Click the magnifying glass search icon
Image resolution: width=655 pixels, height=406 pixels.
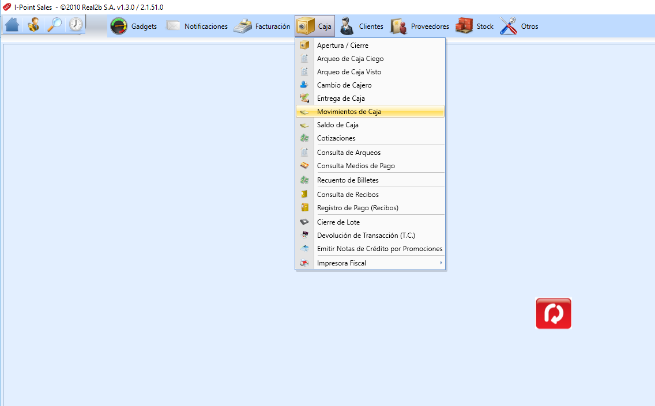pyautogui.click(x=54, y=25)
